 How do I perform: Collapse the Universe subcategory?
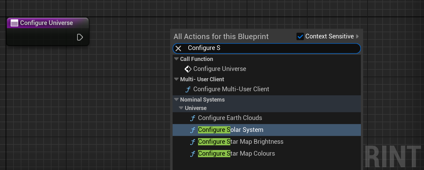click(x=181, y=108)
